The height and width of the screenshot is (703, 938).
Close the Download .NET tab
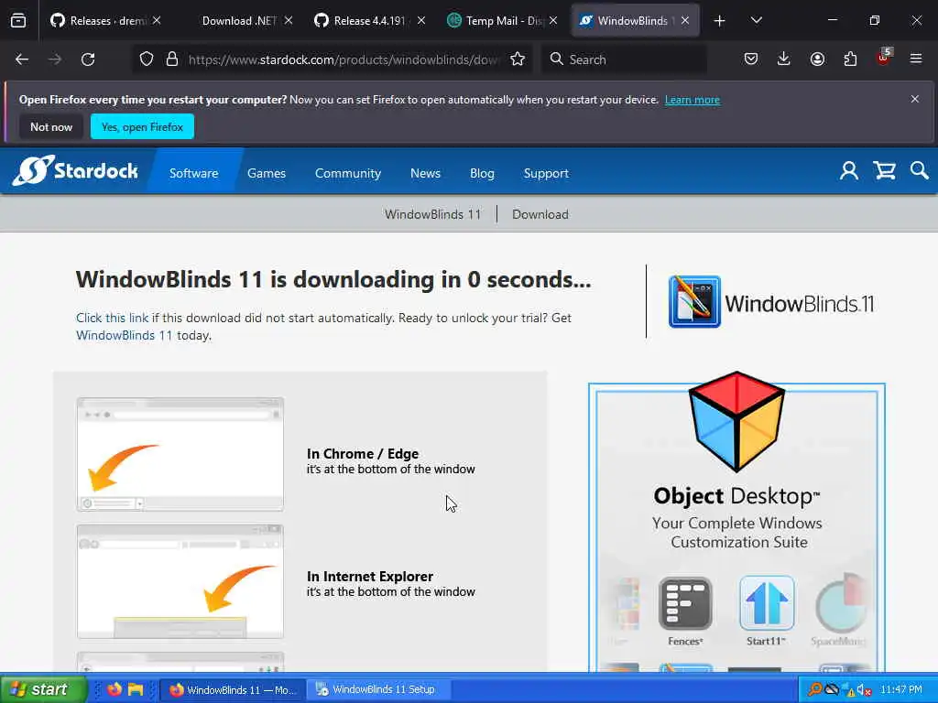tap(289, 21)
